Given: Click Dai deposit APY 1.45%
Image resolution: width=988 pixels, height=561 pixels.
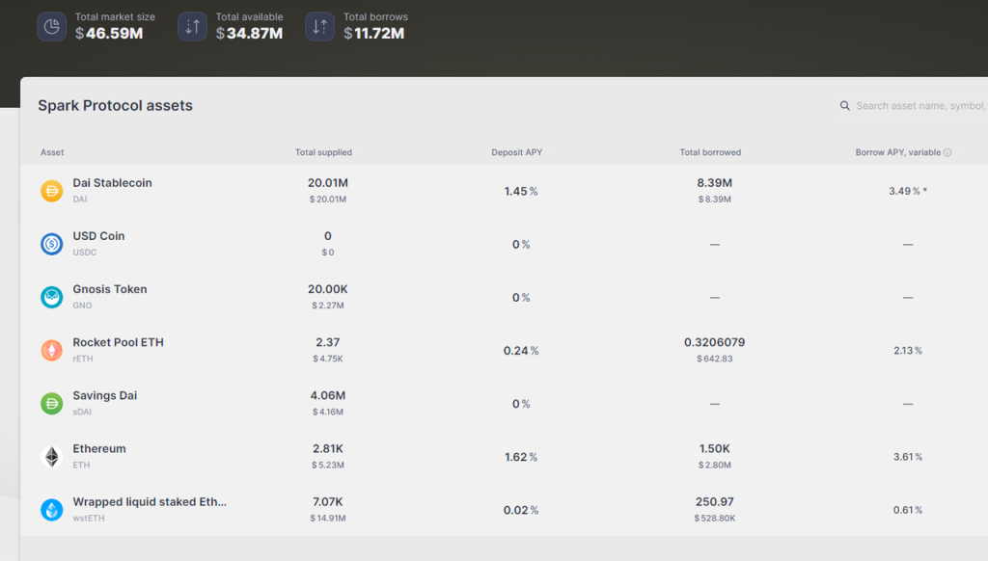Looking at the screenshot, I should coord(520,192).
